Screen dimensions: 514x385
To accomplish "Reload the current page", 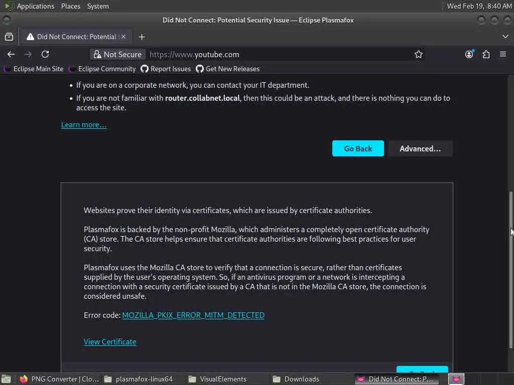I will pyautogui.click(x=45, y=54).
